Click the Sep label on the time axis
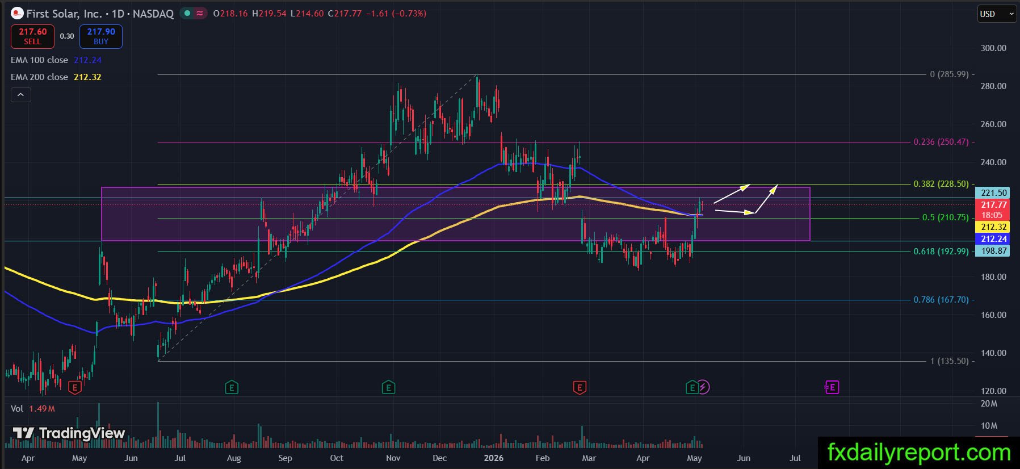1020x469 pixels. point(285,458)
